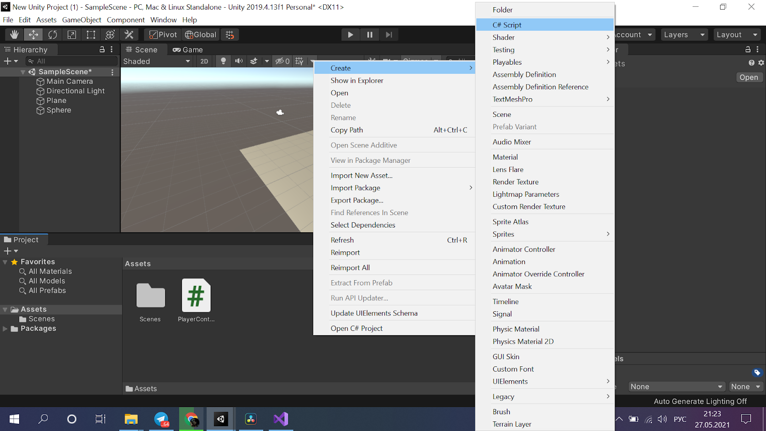Toggle grid snapping icon in toolbar
Image resolution: width=766 pixels, height=431 pixels.
[x=230, y=34]
